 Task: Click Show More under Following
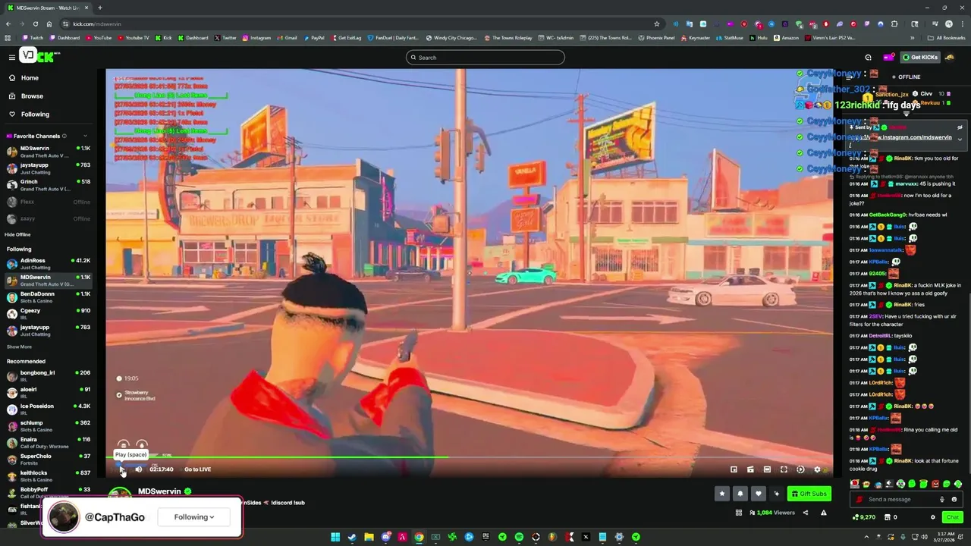[19, 347]
